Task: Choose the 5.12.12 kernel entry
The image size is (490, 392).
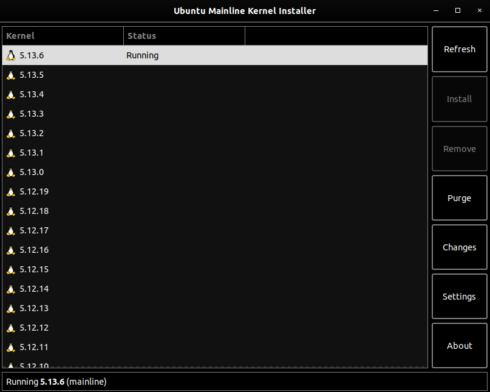Action: click(x=215, y=328)
